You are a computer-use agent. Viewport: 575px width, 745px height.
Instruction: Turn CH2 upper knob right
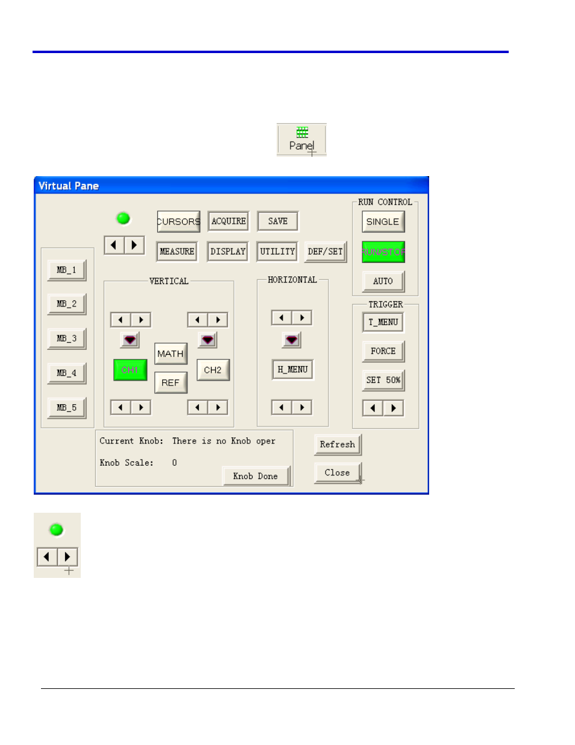[218, 320]
